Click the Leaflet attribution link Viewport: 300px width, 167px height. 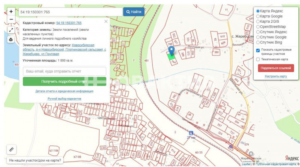[246, 164]
